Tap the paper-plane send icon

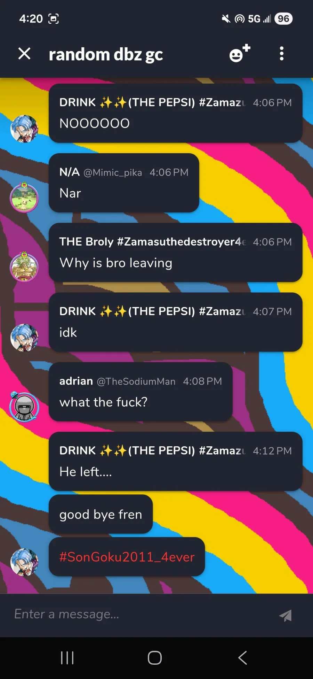click(286, 615)
